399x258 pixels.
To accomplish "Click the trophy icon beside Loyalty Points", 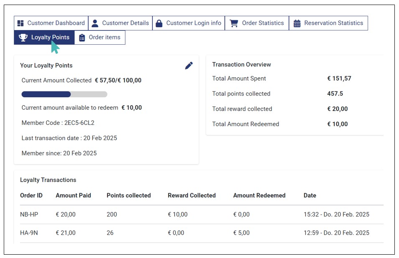I will (x=23, y=38).
